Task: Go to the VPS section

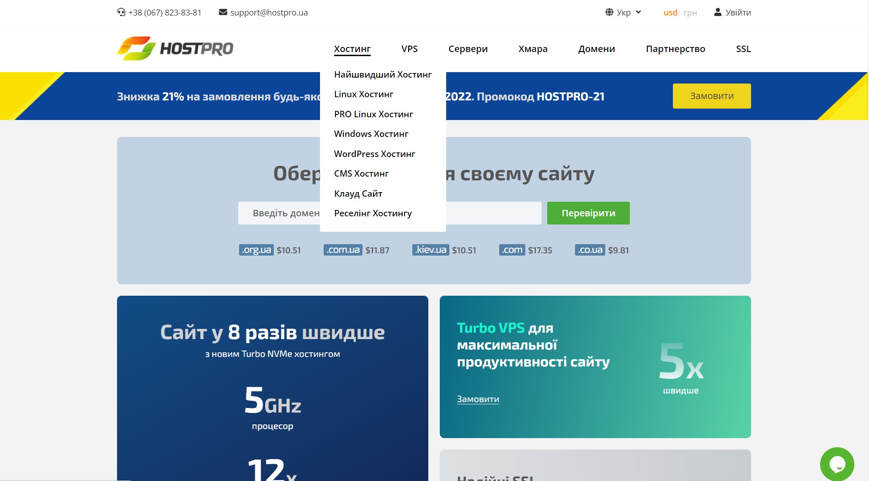Action: pyautogui.click(x=409, y=49)
